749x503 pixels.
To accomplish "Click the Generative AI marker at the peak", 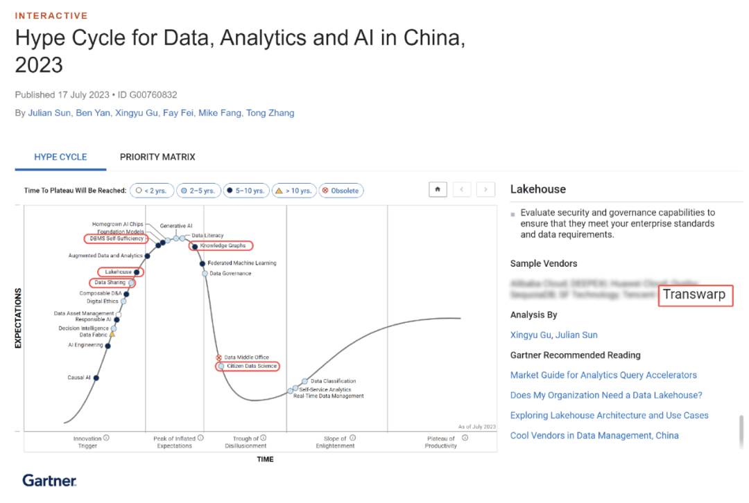I will (176, 238).
